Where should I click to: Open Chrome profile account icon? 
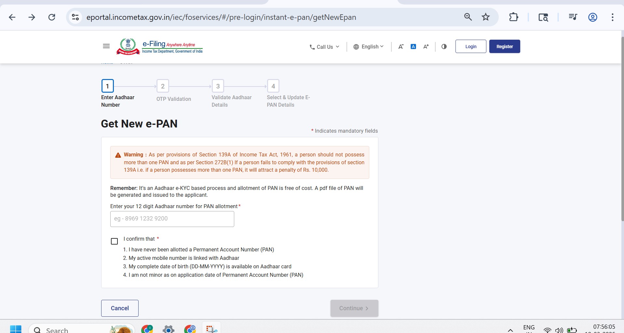(592, 17)
